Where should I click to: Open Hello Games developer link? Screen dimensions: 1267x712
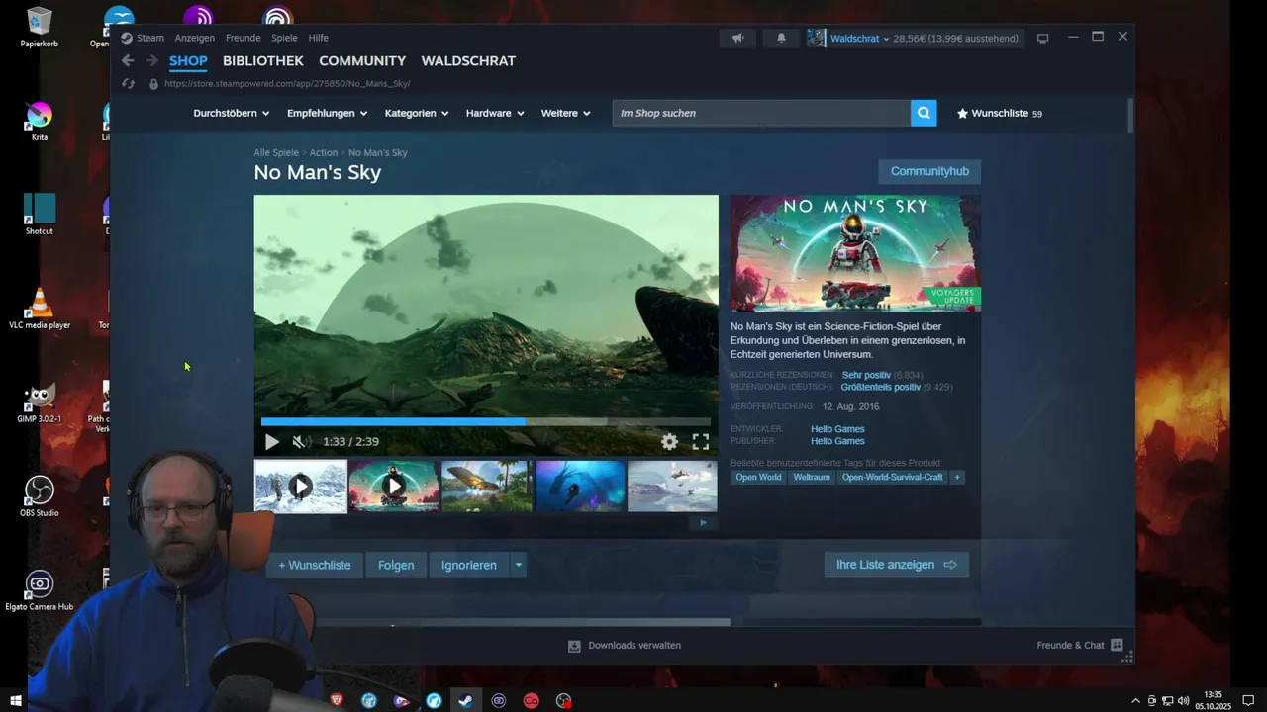837,429
